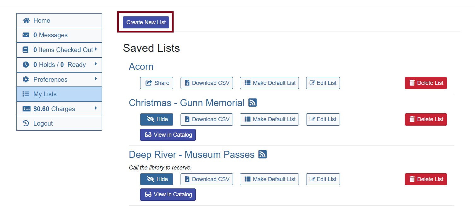This screenshot has width=475, height=208.
Task: Click the clock icon next to Holds
Action: pos(26,64)
